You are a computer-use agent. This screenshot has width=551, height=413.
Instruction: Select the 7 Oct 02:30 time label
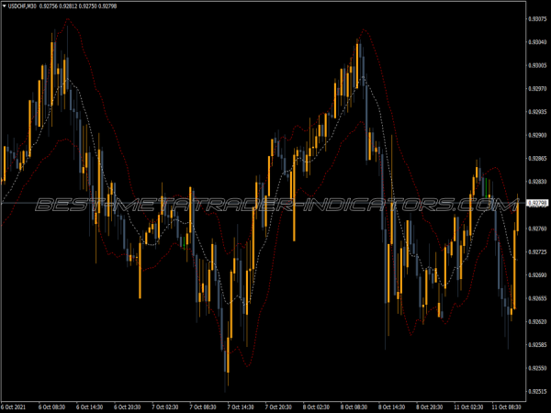pyautogui.click(x=167, y=406)
